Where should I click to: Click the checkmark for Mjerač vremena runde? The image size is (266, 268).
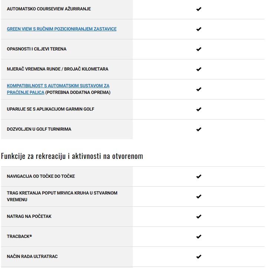coord(198,69)
